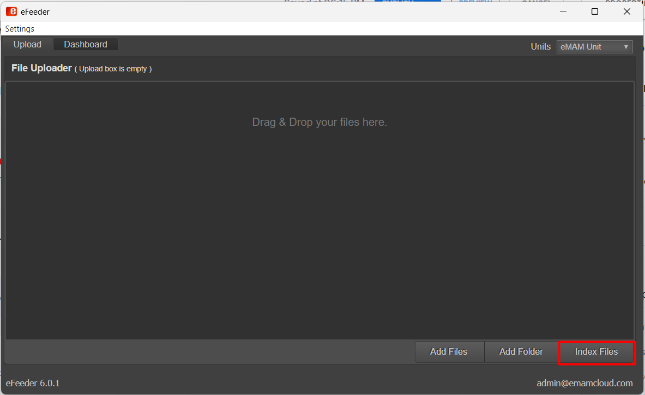Click the empty file drop zone area
This screenshot has width=645, height=395.
tap(320, 229)
